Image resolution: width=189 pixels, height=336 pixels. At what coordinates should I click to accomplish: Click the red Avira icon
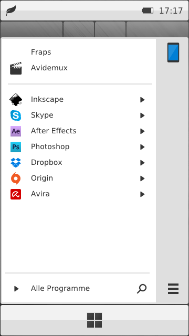tap(16, 194)
